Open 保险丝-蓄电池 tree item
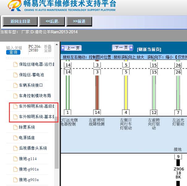This screenshot has width=187, height=186. coord(32,75)
